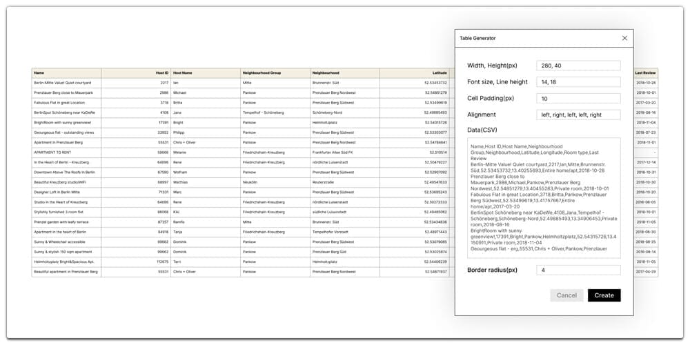This screenshot has width=690, height=345.
Task: Click the 'Prenzlauer Berg Süd' cell
Action: tap(344, 252)
